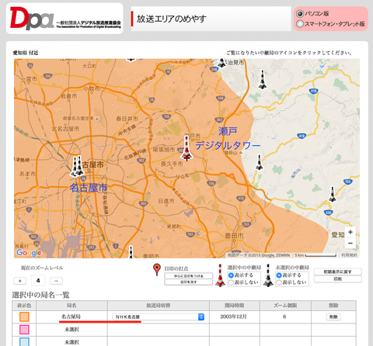
Task: Click the 削除 button for 名古屋局
Action: pyautogui.click(x=333, y=317)
